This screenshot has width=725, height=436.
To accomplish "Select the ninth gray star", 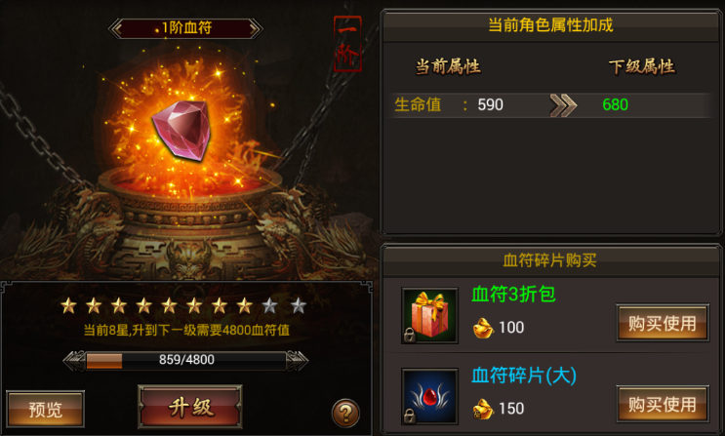I will coord(269,305).
